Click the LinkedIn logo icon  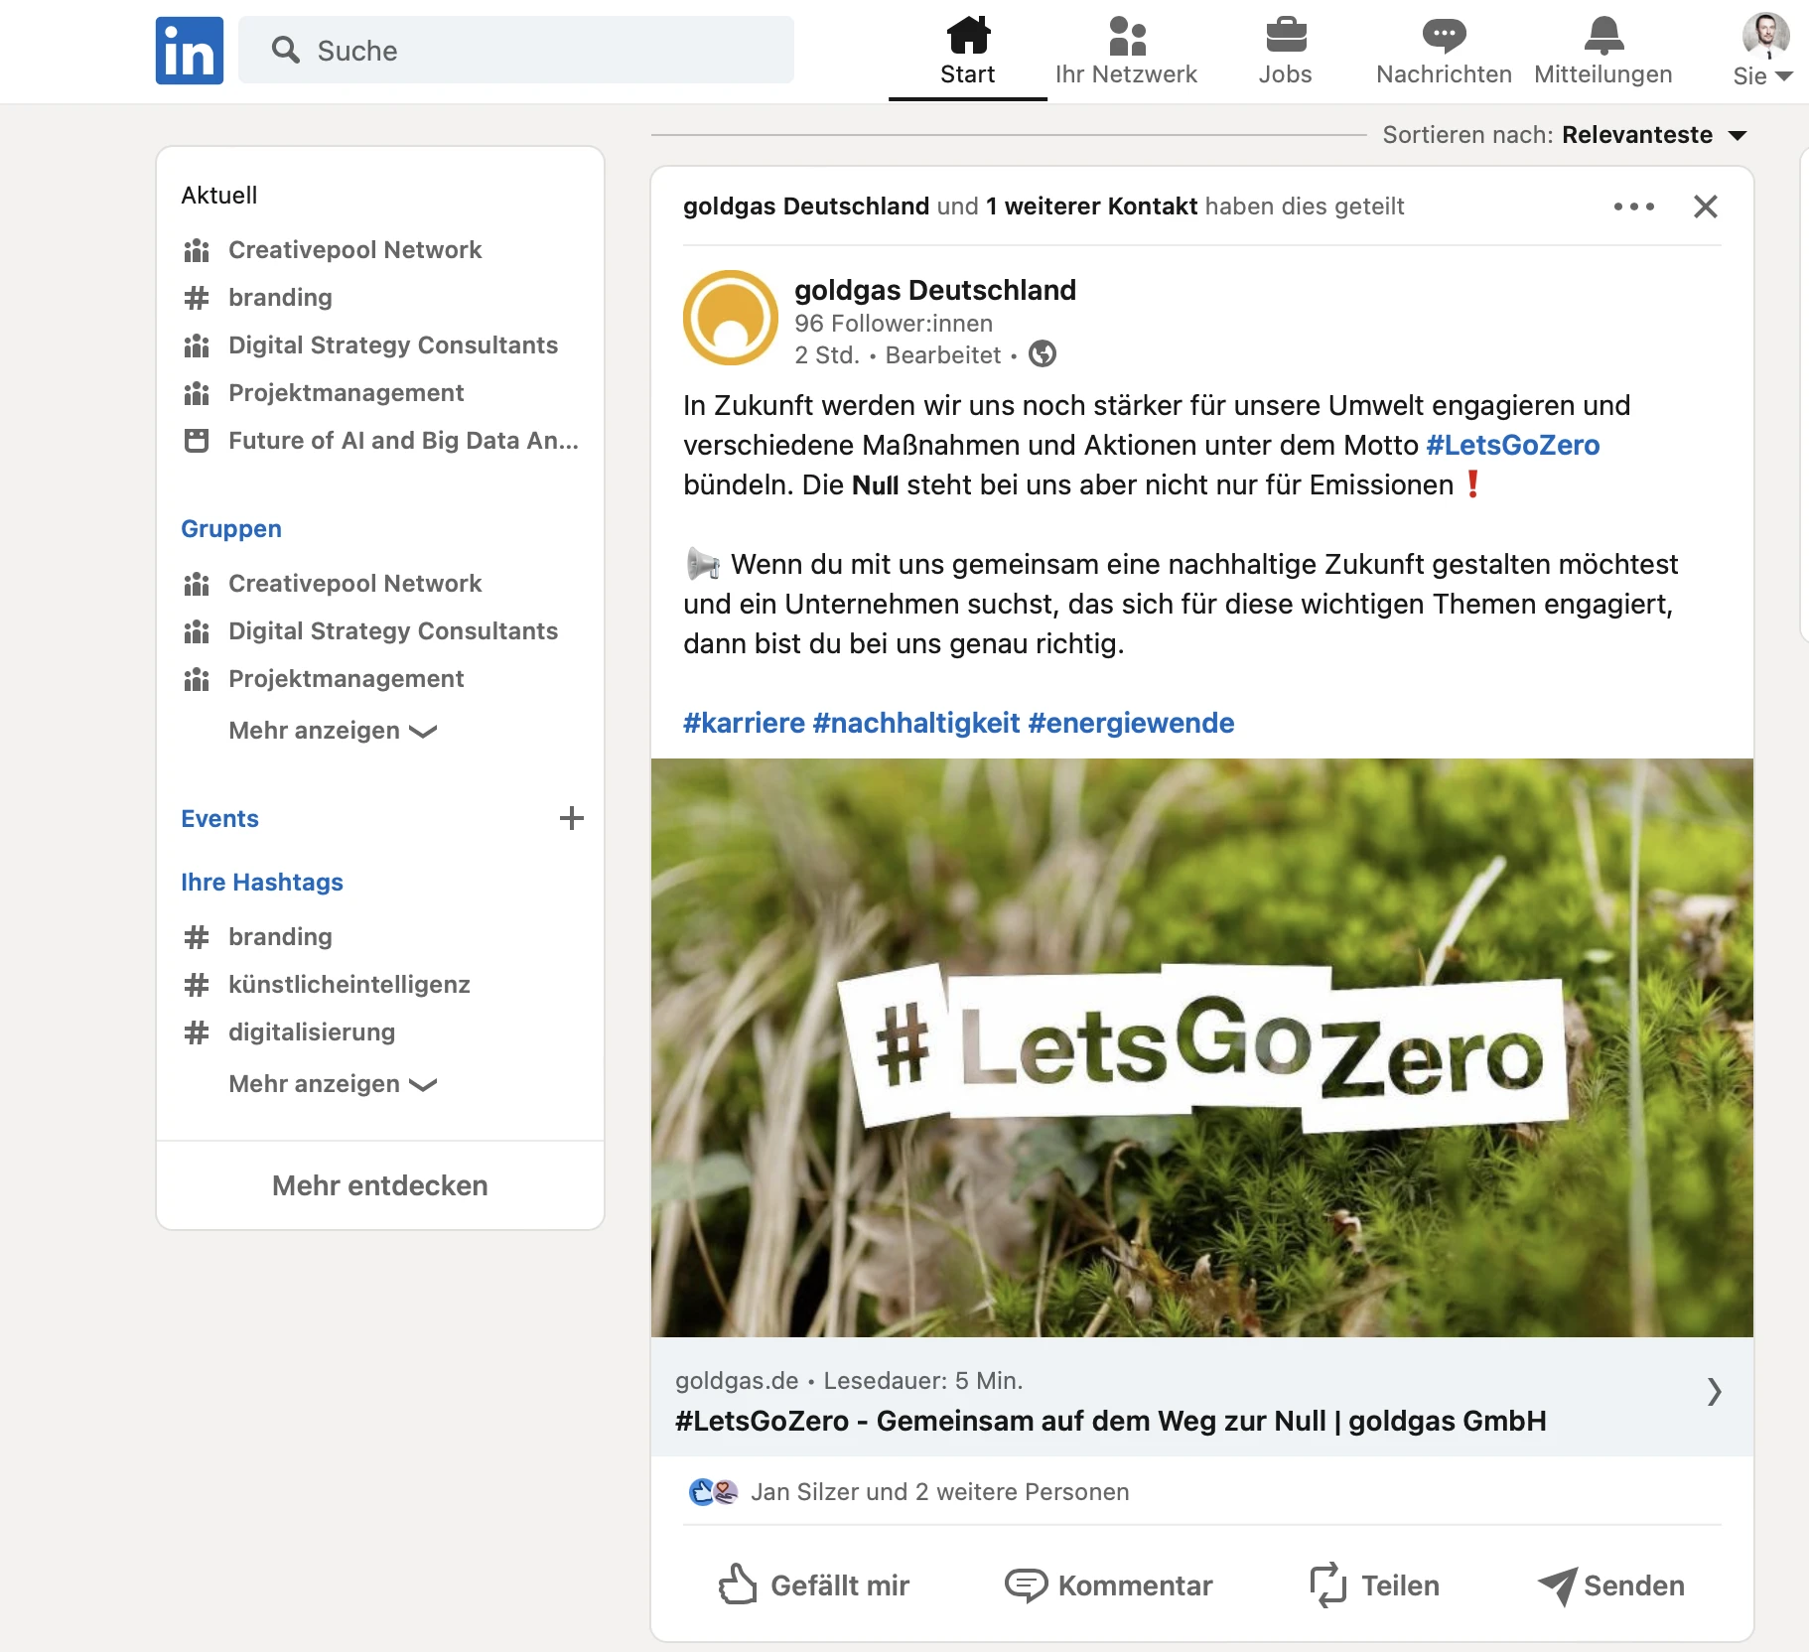click(x=189, y=51)
